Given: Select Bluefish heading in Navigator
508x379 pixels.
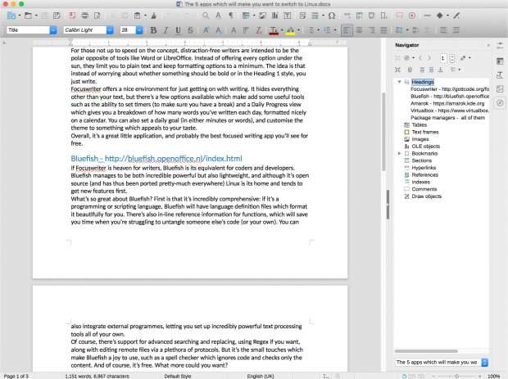Looking at the screenshot, I should click(450, 96).
